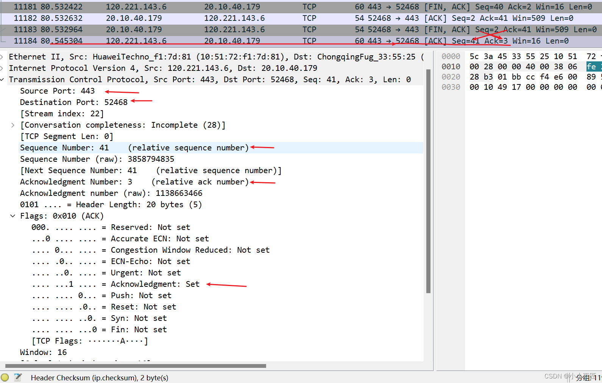This screenshot has height=383, width=602.
Task: Select the TCP Segment Len: 0 line
Action: (67, 136)
